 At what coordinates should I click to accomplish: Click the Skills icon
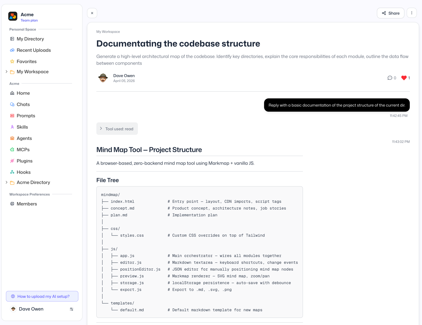coord(12,127)
